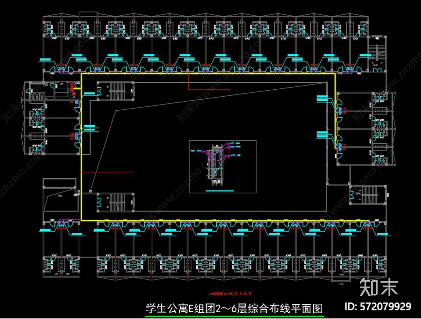The image size is (421, 319).
Task: Select the framed detail drawing in the courtyard center
Action: [223, 167]
